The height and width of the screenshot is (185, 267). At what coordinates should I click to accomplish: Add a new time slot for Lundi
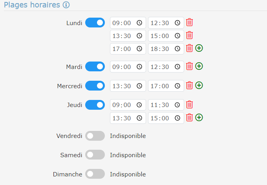pos(199,48)
